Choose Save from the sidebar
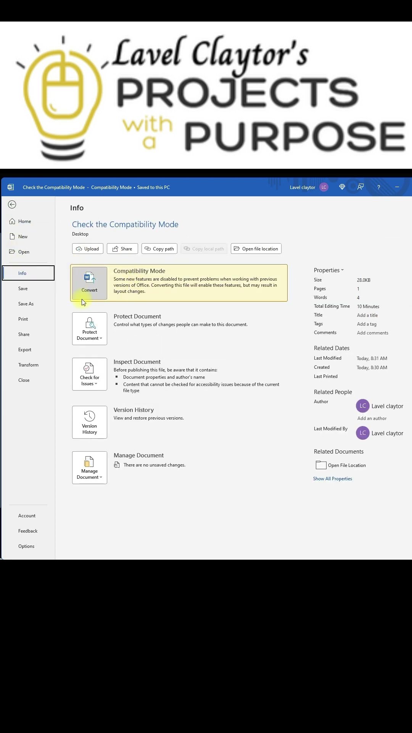 [28, 289]
